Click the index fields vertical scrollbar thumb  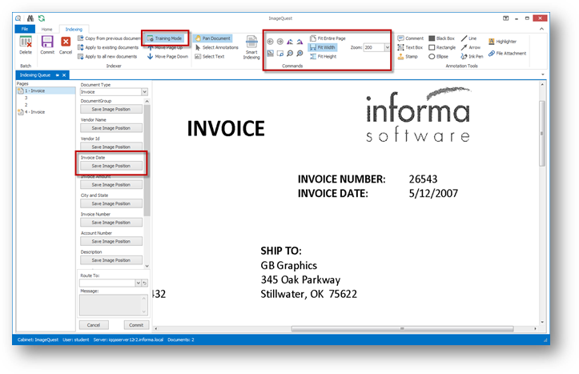pos(147,160)
